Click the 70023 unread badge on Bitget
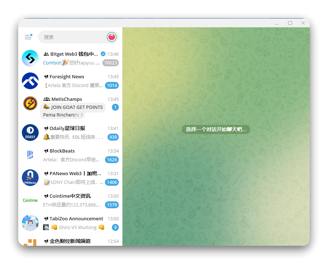The image size is (328, 264). [x=110, y=63]
